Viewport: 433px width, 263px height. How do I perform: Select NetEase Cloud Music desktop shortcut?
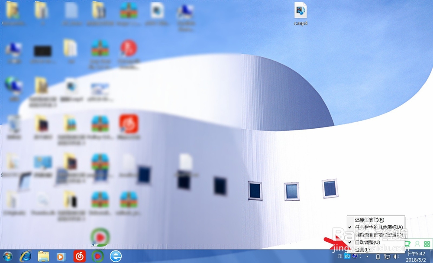click(129, 127)
